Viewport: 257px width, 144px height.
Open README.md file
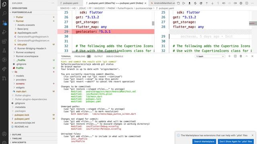pos(21,127)
